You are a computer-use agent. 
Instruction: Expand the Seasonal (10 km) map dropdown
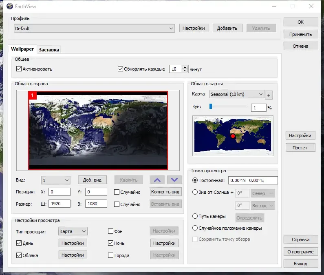click(x=237, y=94)
